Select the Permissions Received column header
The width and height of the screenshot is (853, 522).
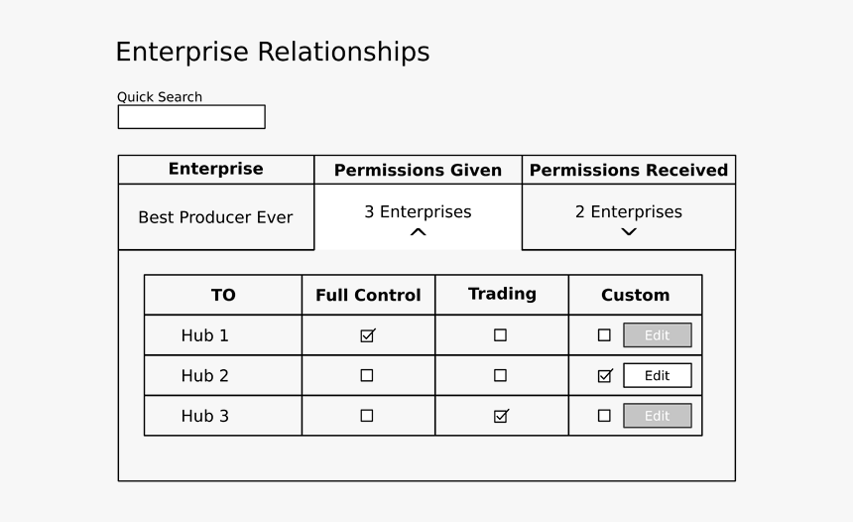(628, 170)
